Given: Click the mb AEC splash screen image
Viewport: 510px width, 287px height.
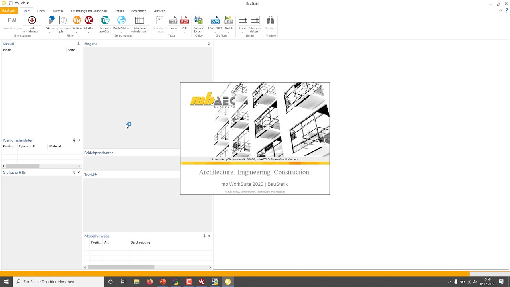Looking at the screenshot, I should pos(255,138).
